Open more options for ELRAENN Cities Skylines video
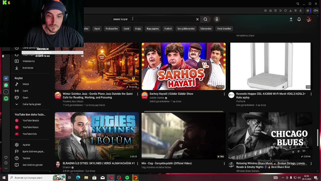This screenshot has height=181, width=321. coord(137,164)
